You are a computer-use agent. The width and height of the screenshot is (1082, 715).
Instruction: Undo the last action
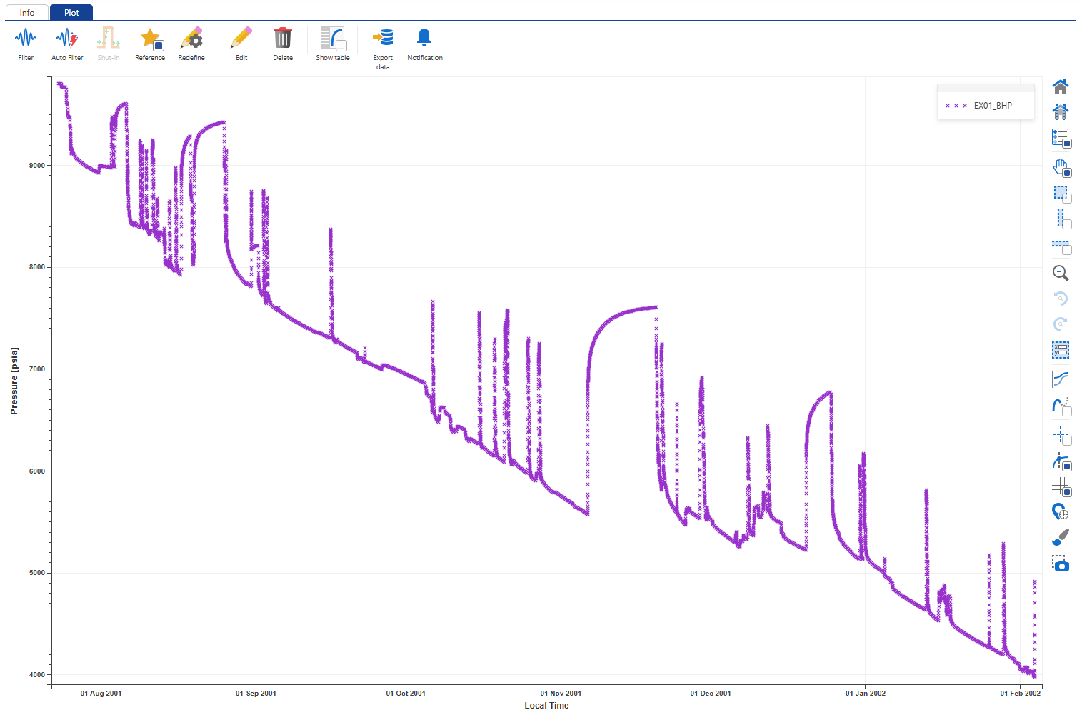click(x=1061, y=299)
